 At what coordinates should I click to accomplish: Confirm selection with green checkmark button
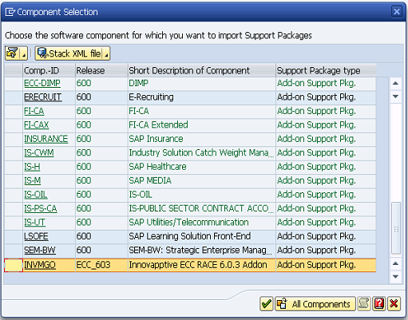click(x=266, y=304)
